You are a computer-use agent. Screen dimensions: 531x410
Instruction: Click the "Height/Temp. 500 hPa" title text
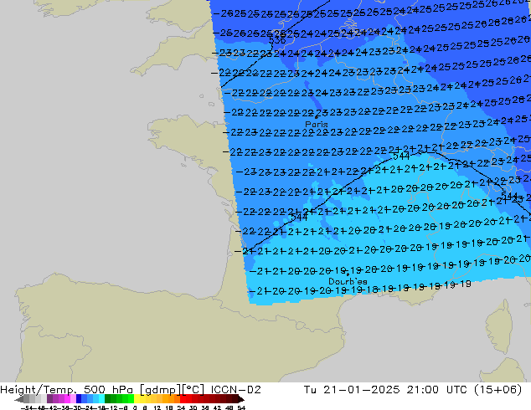[x=66, y=390]
